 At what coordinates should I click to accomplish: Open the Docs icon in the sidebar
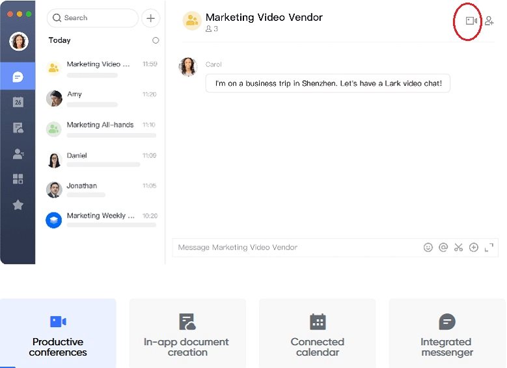(18, 128)
